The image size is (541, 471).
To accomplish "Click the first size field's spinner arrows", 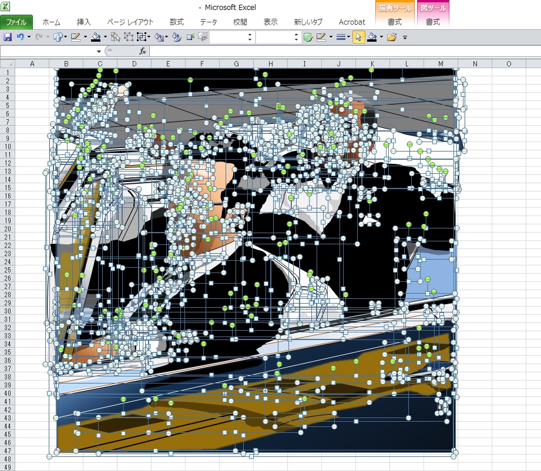I will pyautogui.click(x=250, y=37).
